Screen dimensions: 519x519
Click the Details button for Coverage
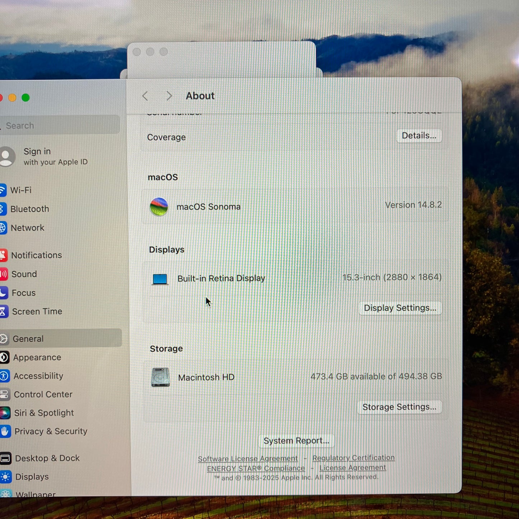pyautogui.click(x=419, y=136)
